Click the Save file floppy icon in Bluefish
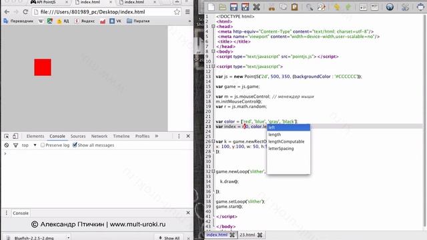427x240 pixels. 234,7
